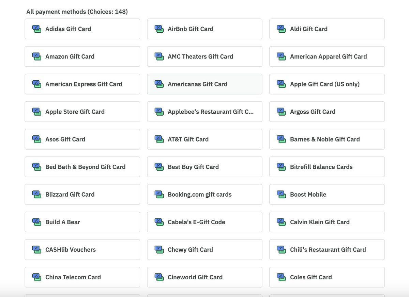Click the card icon beside Adidas Gift Card
Screen dimensions: 409x297
[x=36, y=29]
